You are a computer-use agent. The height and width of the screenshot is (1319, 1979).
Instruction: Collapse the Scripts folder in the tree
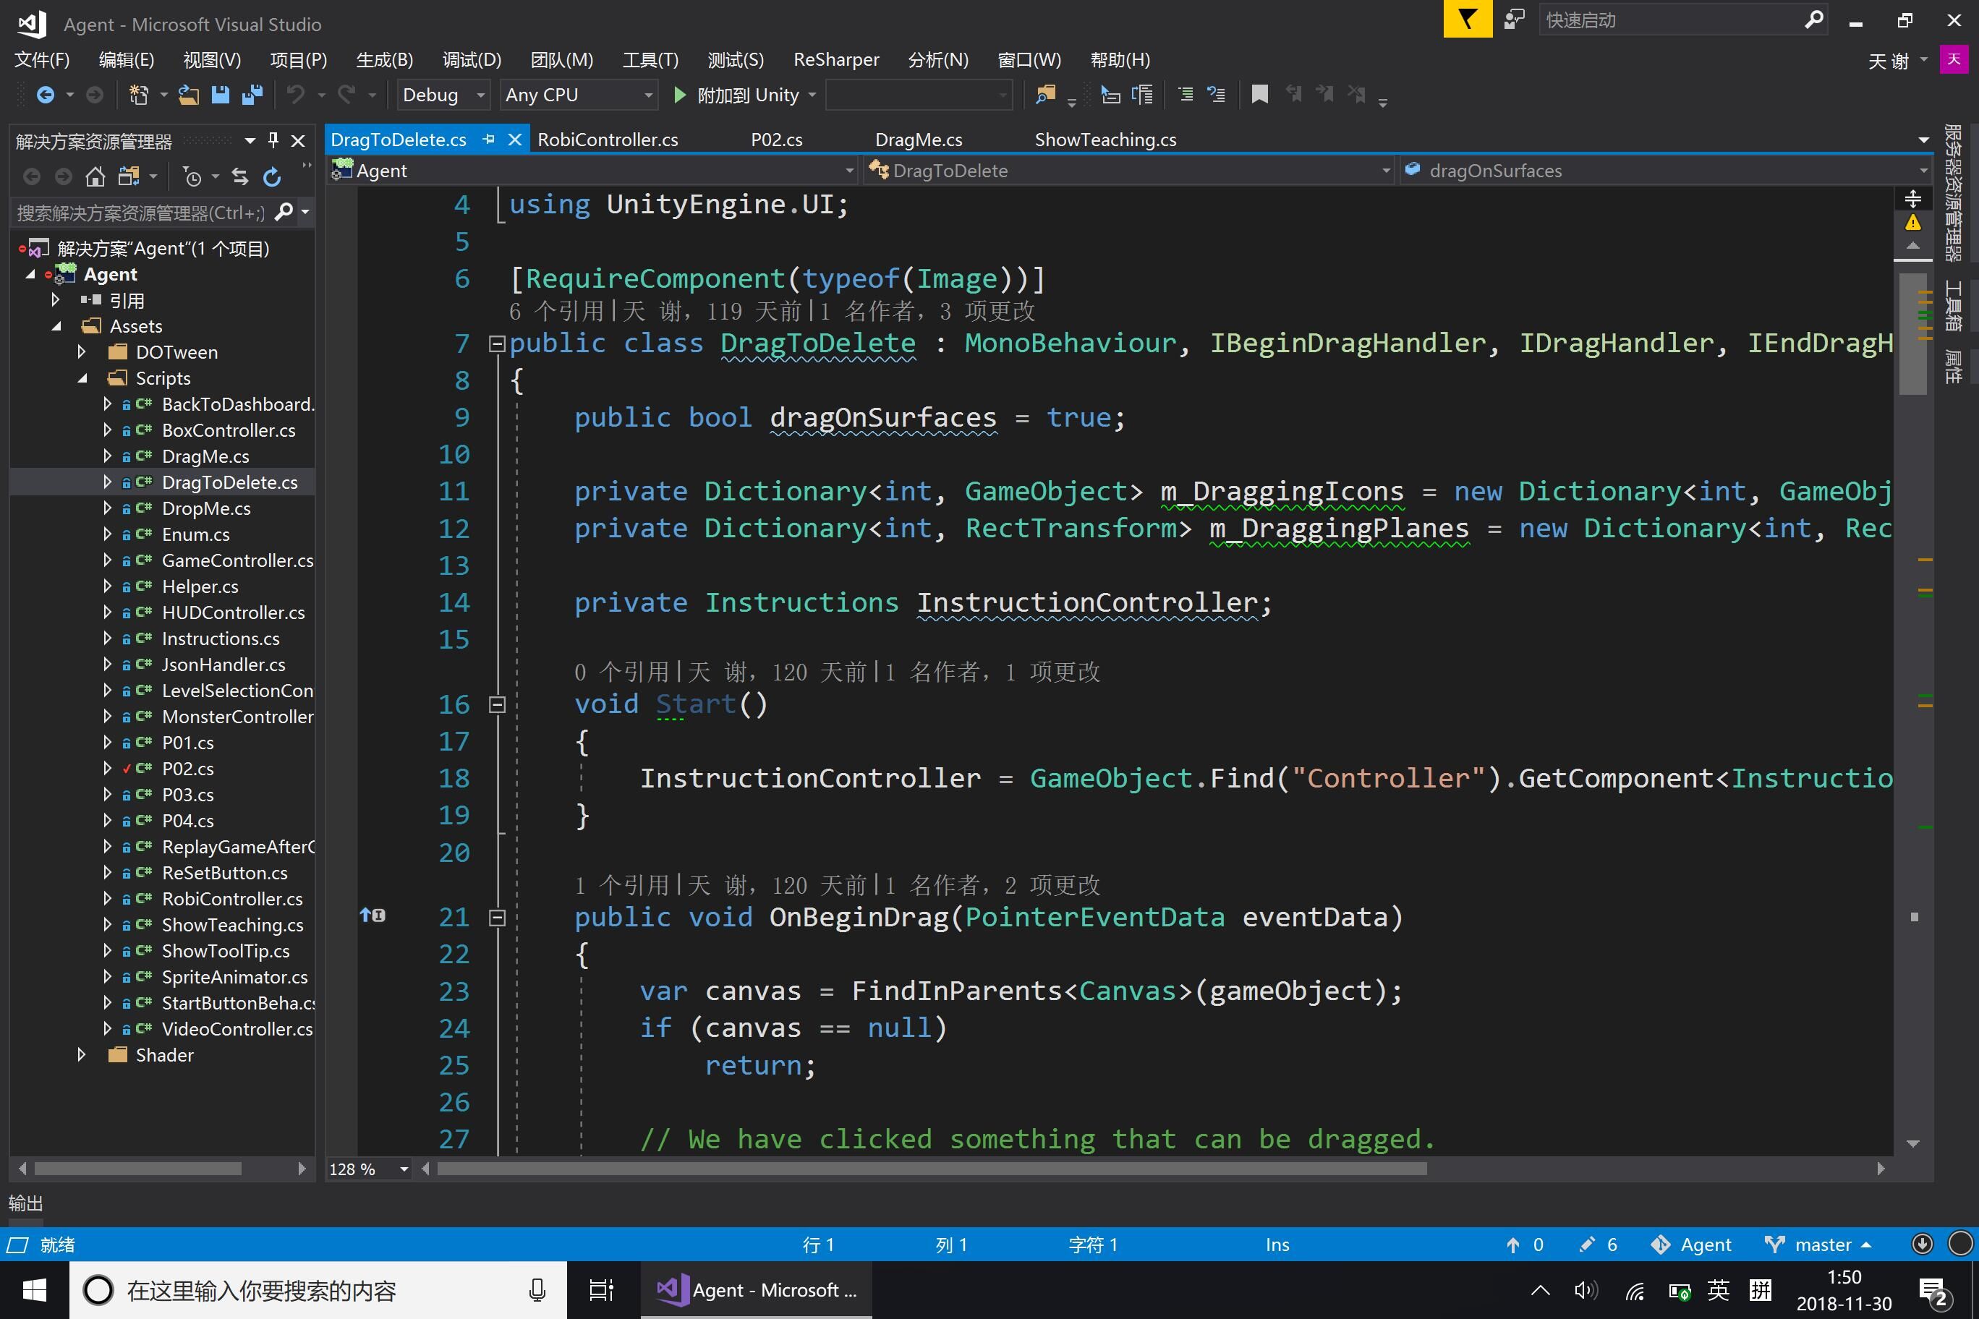click(82, 378)
